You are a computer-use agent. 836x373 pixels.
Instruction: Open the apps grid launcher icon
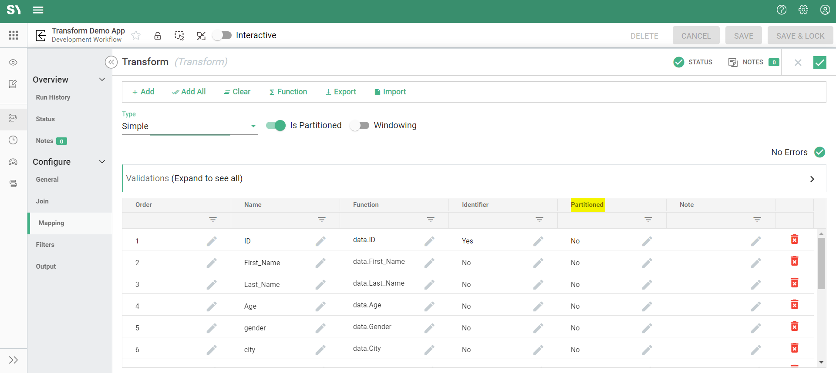13,35
